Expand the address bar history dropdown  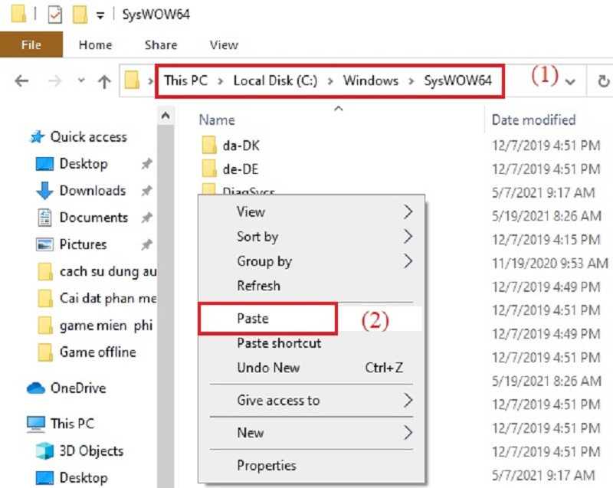pos(570,82)
